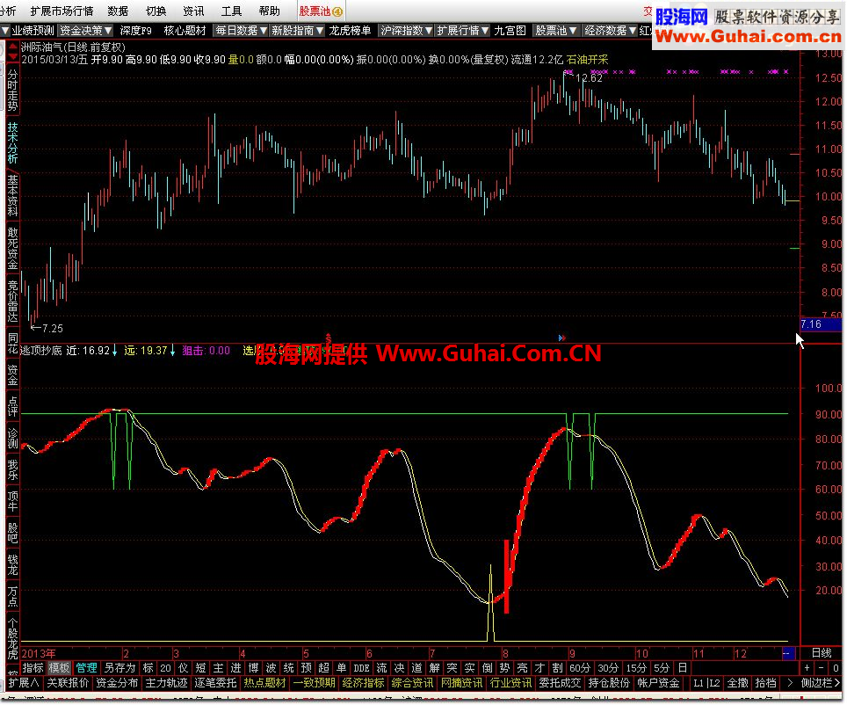Open the 主力轨迹 bottom tab
847x705 pixels.
pyautogui.click(x=166, y=683)
